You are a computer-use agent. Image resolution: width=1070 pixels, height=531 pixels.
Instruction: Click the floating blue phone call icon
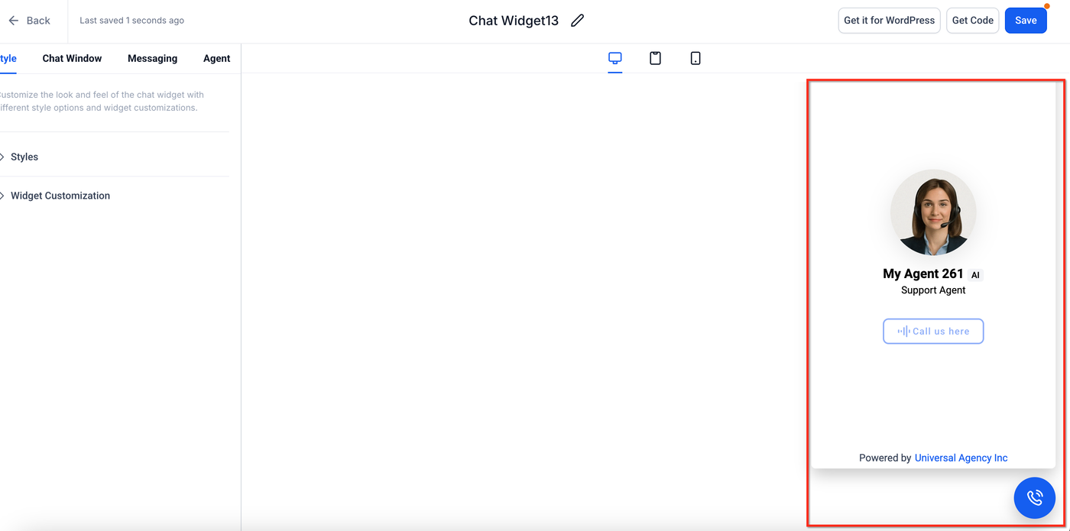click(x=1034, y=497)
